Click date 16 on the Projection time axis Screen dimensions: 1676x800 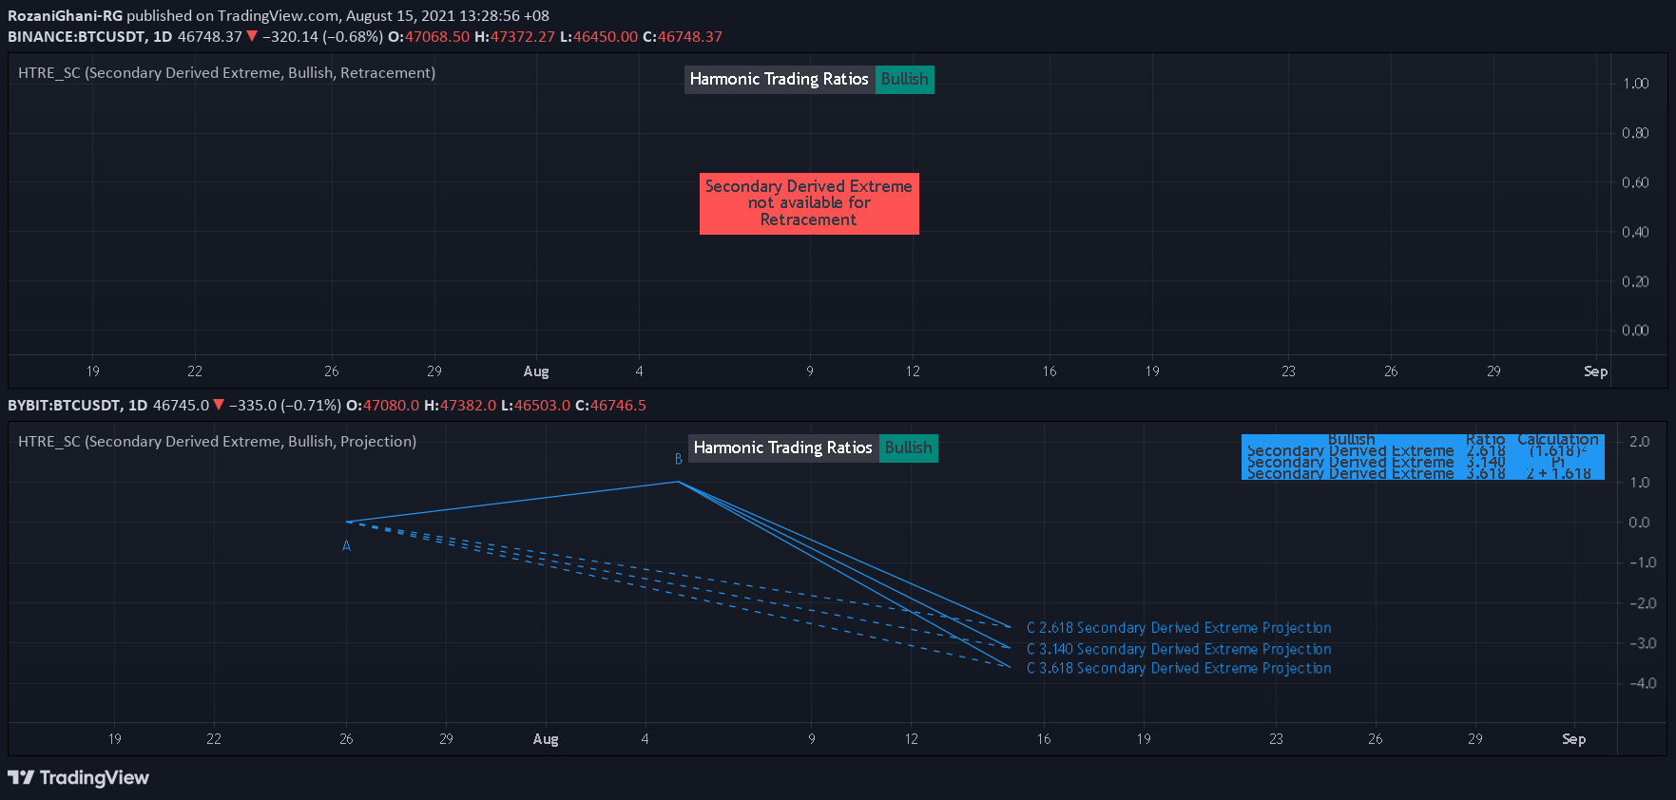pos(1044,739)
